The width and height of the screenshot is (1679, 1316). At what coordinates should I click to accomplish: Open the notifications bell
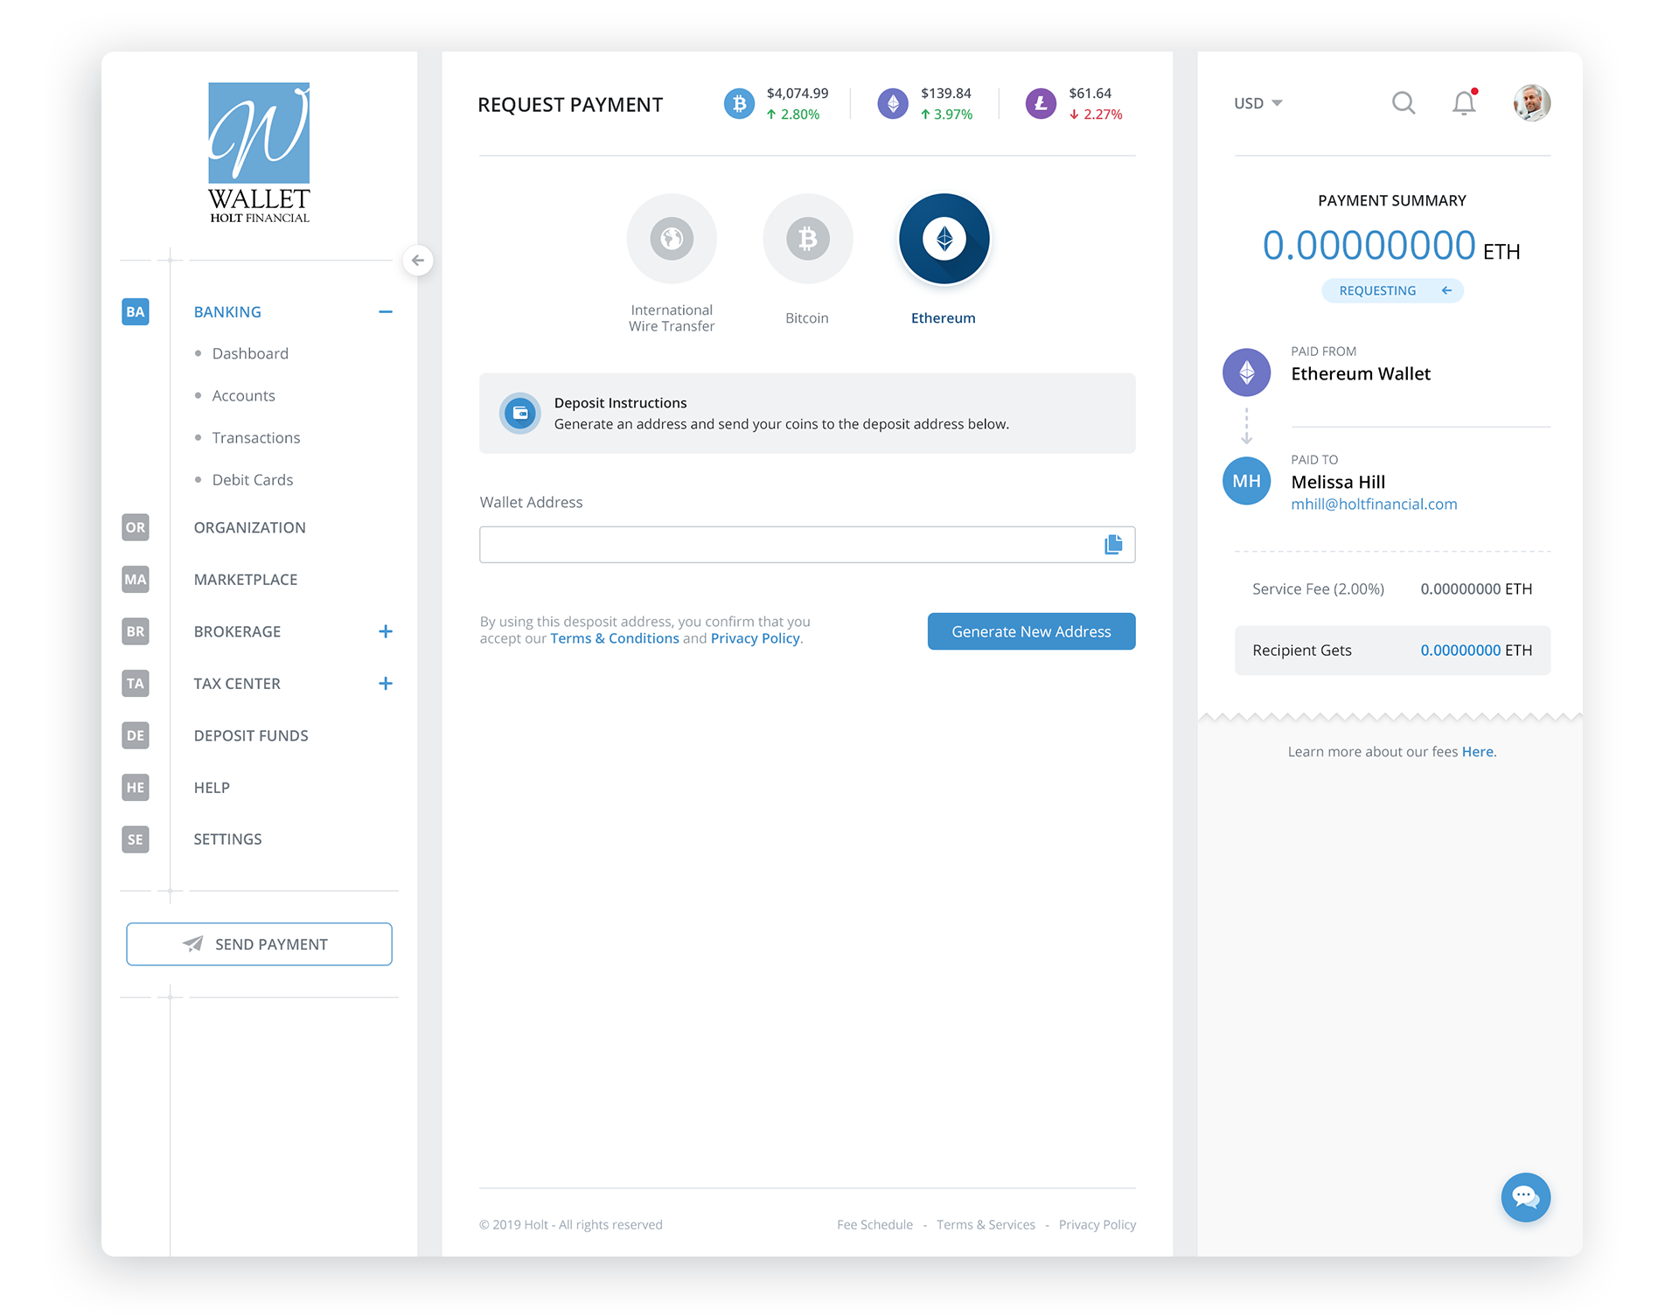click(x=1464, y=103)
